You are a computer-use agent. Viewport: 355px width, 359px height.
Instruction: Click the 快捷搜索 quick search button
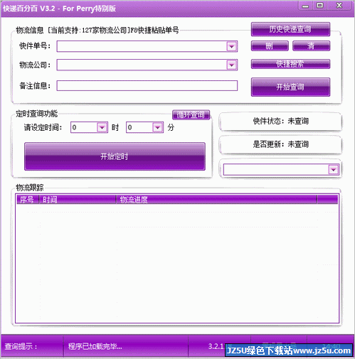290,64
